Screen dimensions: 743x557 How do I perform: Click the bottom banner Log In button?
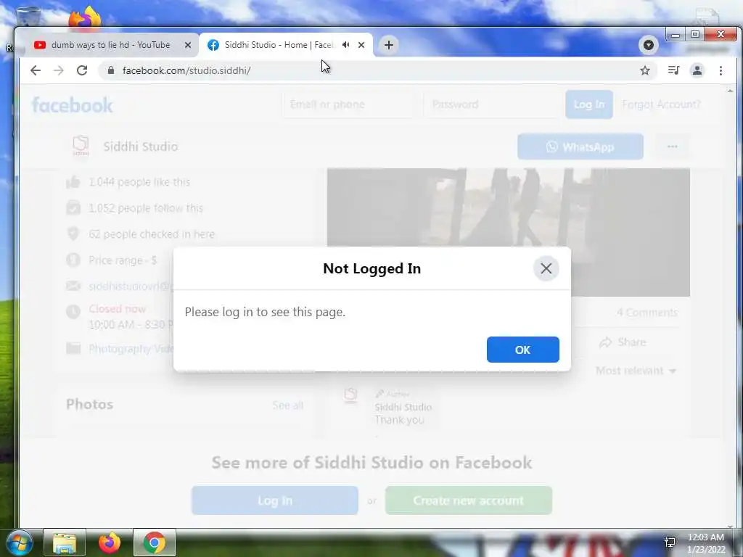coord(275,500)
